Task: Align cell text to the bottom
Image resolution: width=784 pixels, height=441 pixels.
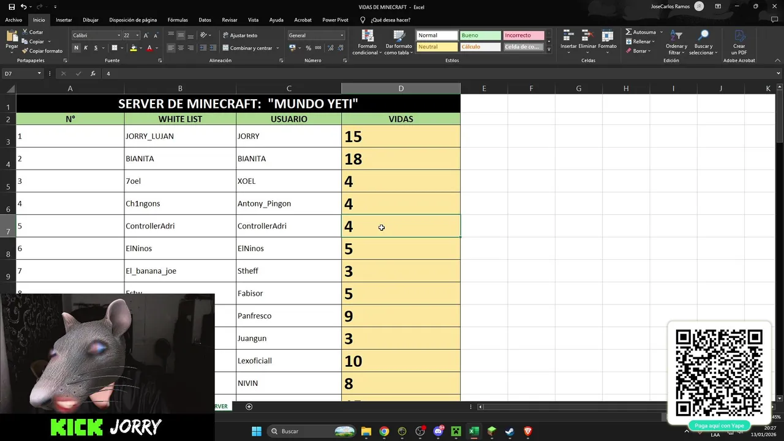Action: [x=190, y=35]
